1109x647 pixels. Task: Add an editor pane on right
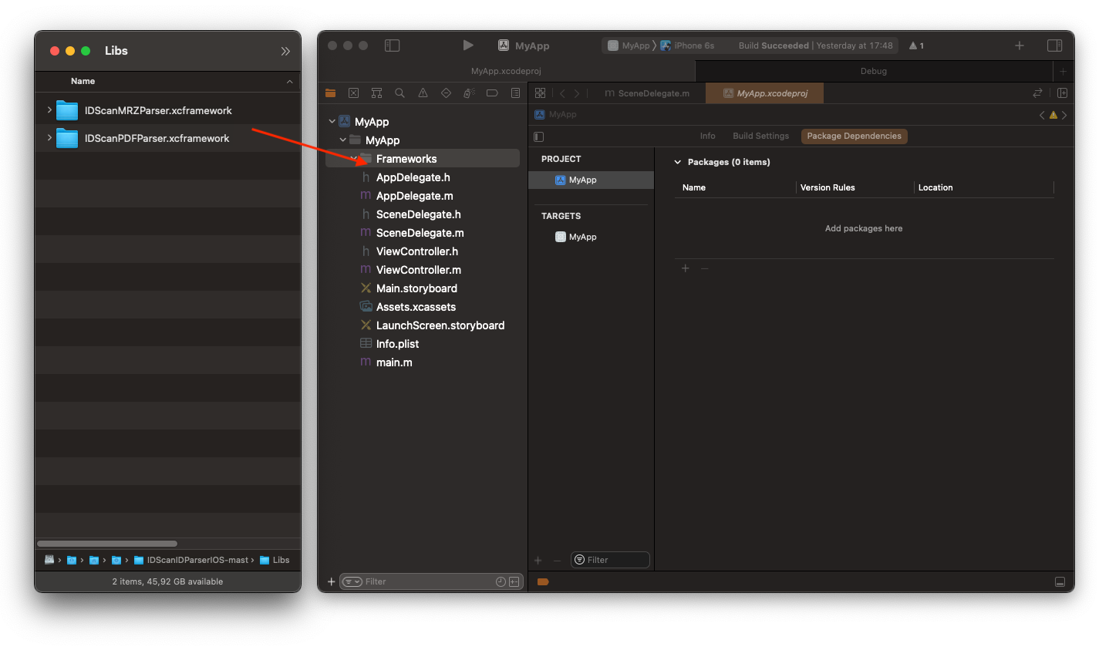1062,93
